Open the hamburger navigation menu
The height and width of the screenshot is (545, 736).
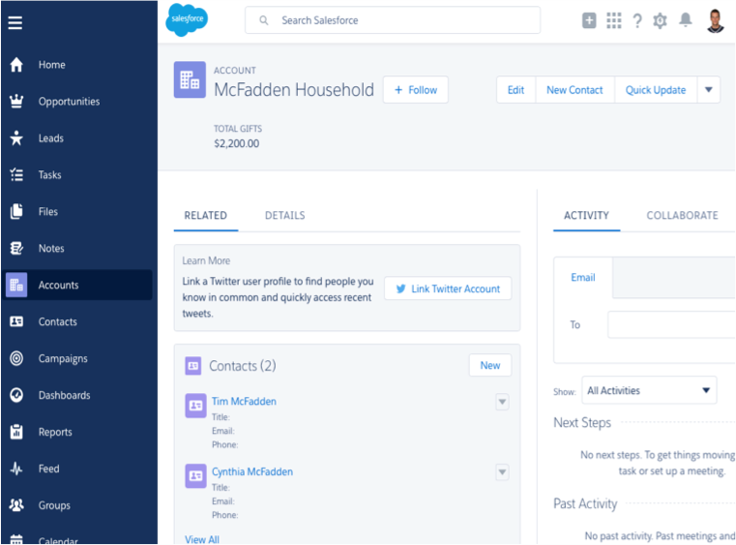pyautogui.click(x=15, y=22)
